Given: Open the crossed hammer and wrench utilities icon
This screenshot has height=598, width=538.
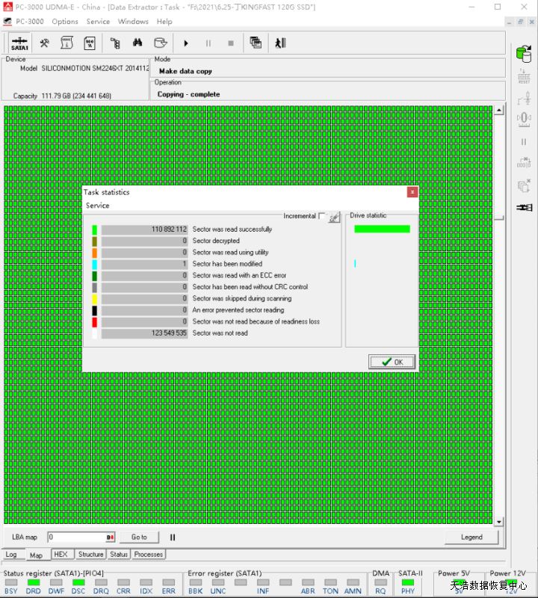Looking at the screenshot, I should [x=45, y=43].
